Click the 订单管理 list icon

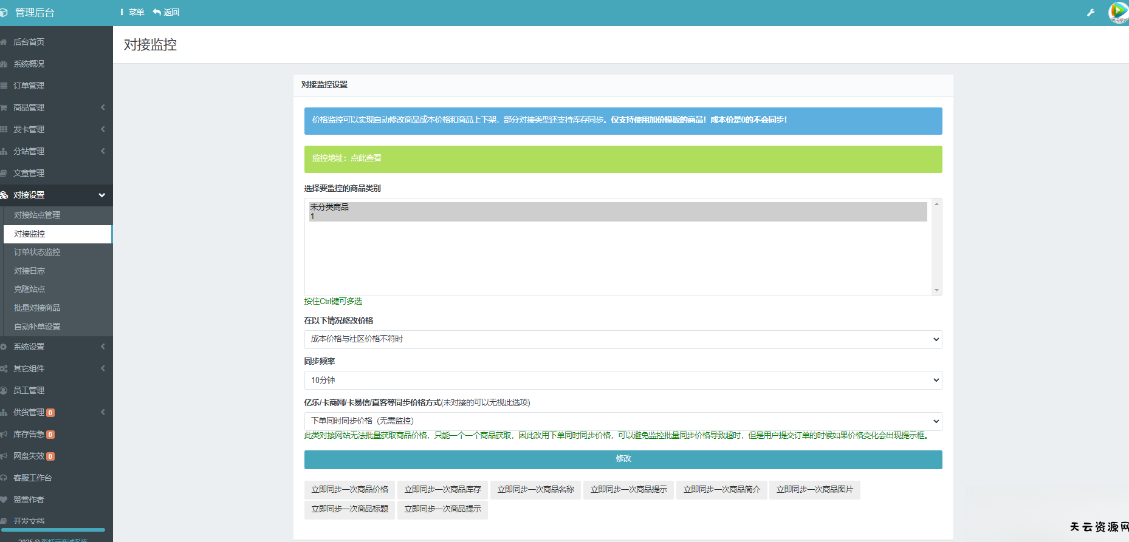point(4,86)
